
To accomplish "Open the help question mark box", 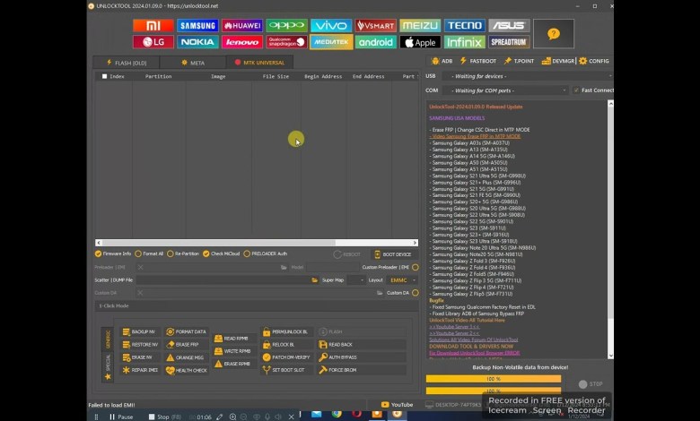I will pos(554,34).
